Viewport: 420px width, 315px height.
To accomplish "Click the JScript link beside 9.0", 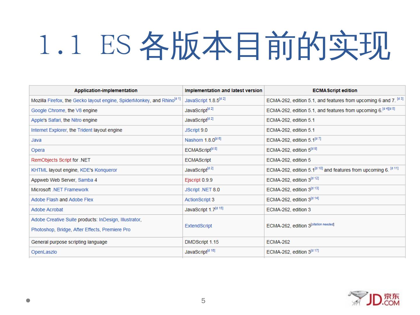I will pos(192,130).
